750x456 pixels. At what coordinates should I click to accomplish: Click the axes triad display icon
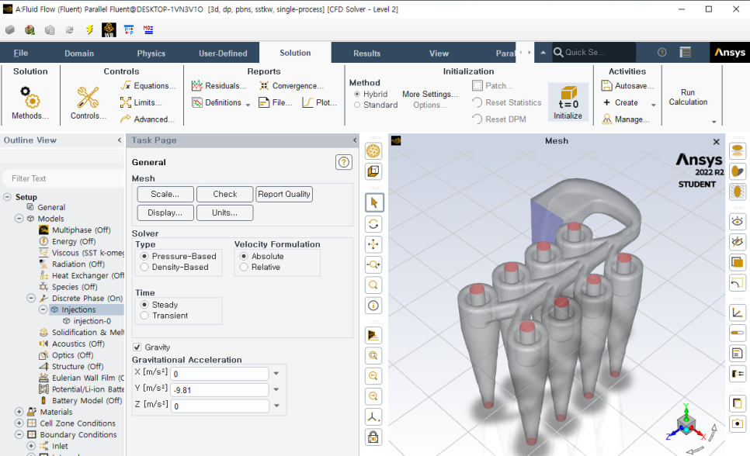pos(738,313)
